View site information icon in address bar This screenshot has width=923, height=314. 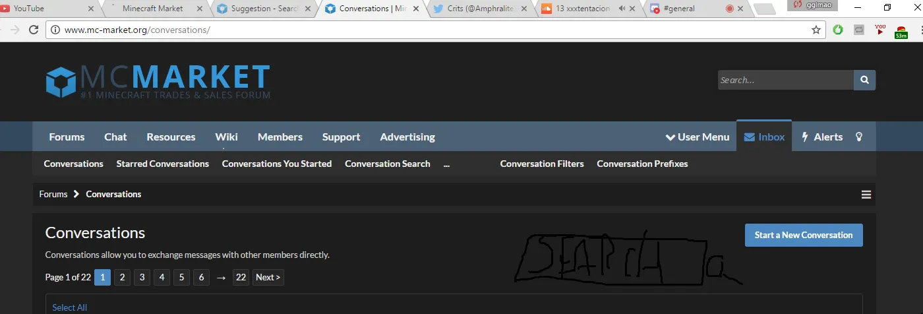[55, 30]
